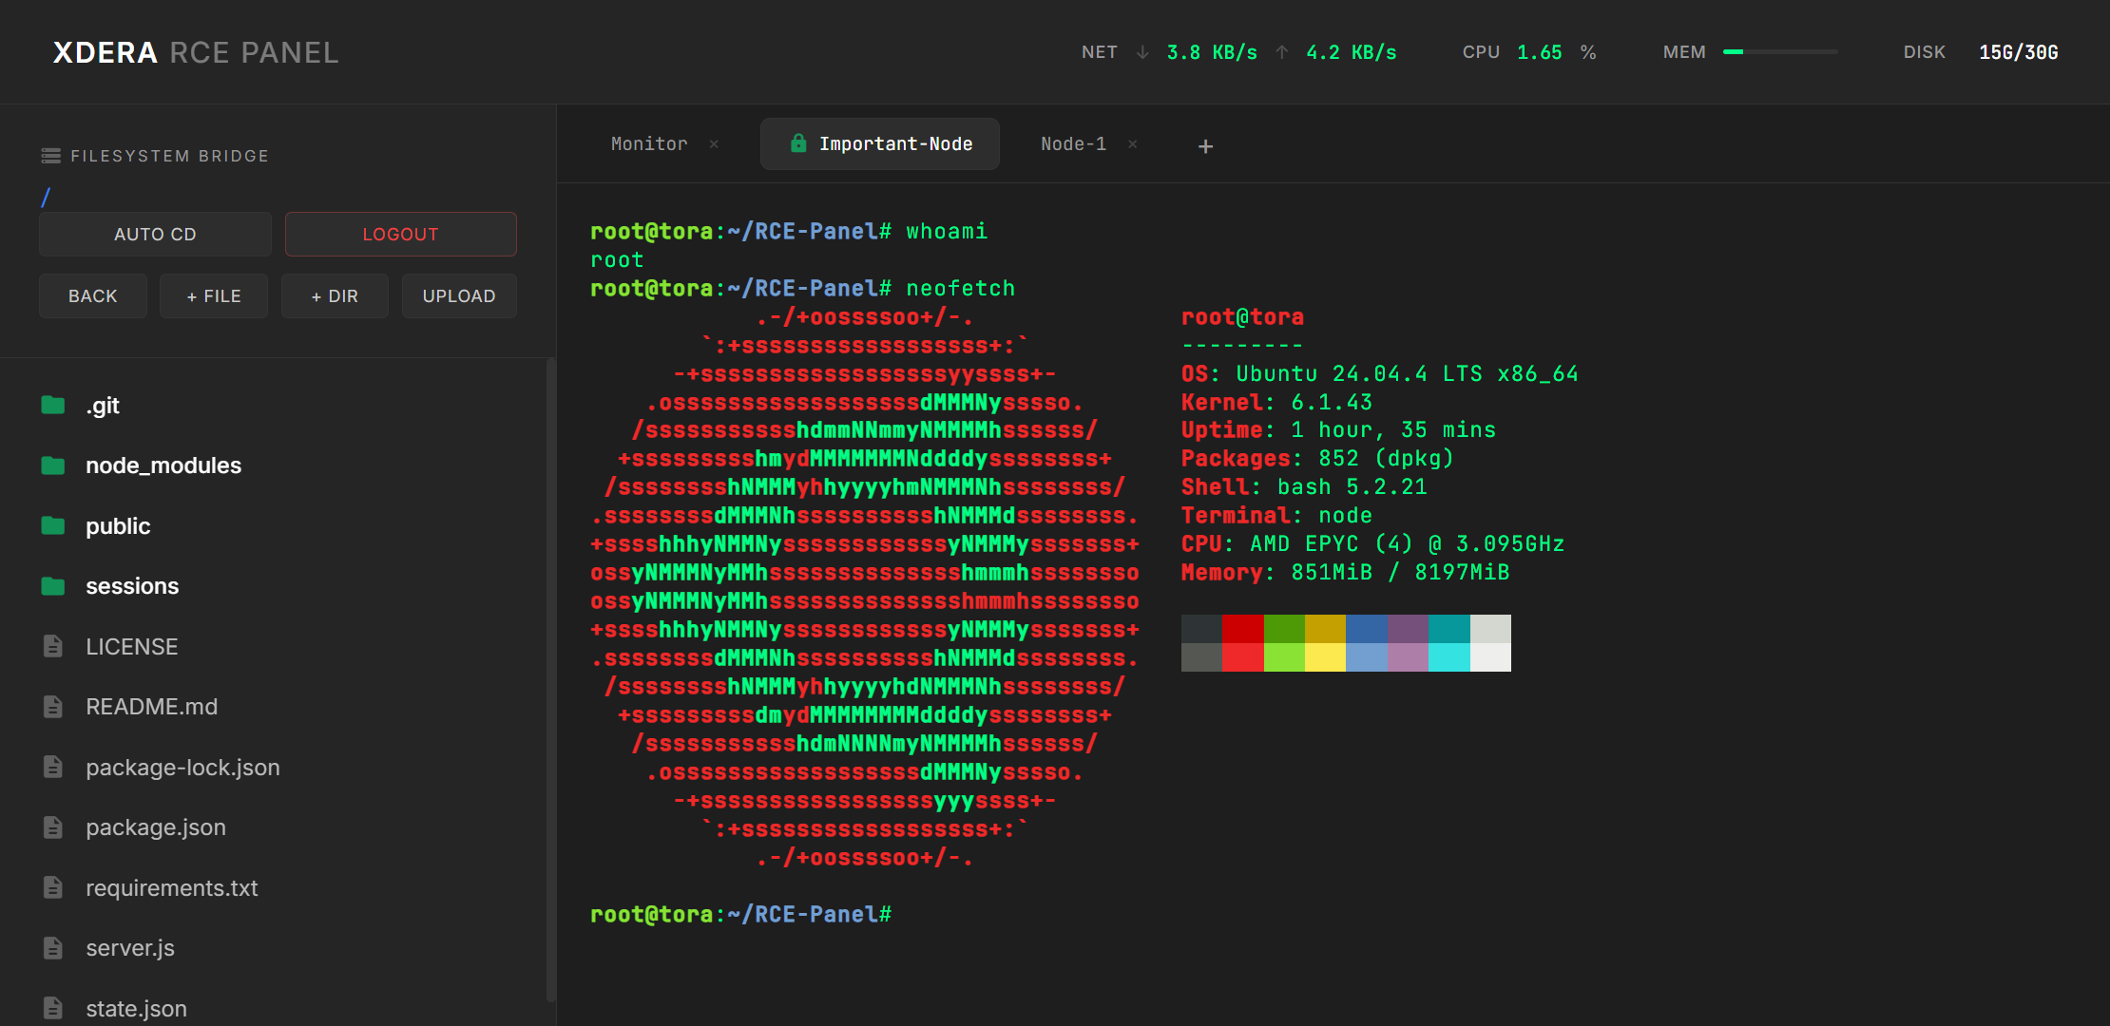2110x1026 pixels.
Task: Click the Filesystem Bridge list icon
Action: (51, 156)
